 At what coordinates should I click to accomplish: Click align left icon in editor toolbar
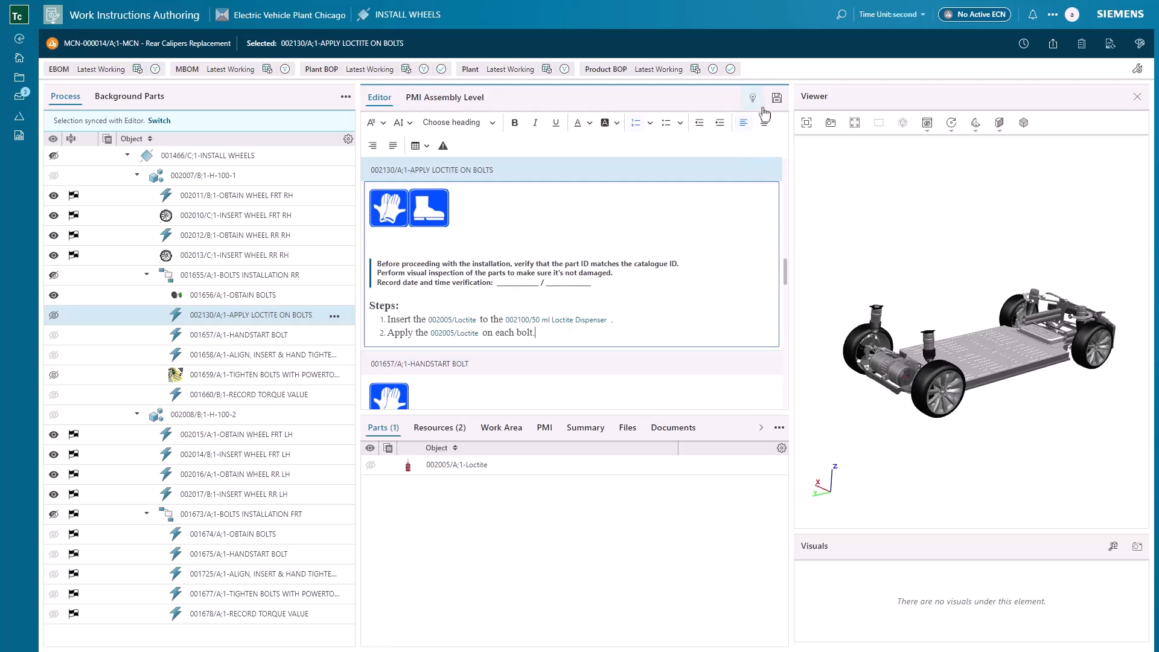744,123
